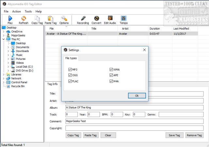Open the Tempo tool icon
Image resolution: width=209 pixels, height=147 pixels.
pos(123,18)
